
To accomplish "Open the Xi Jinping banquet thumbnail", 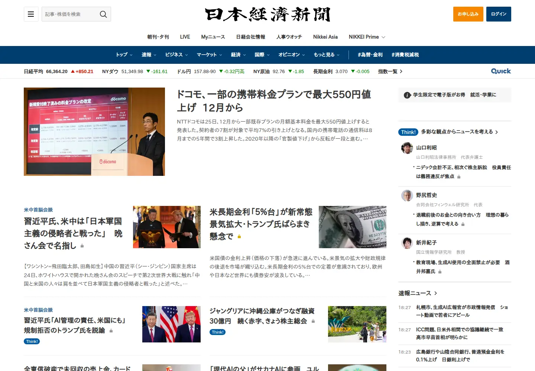I will [x=167, y=227].
